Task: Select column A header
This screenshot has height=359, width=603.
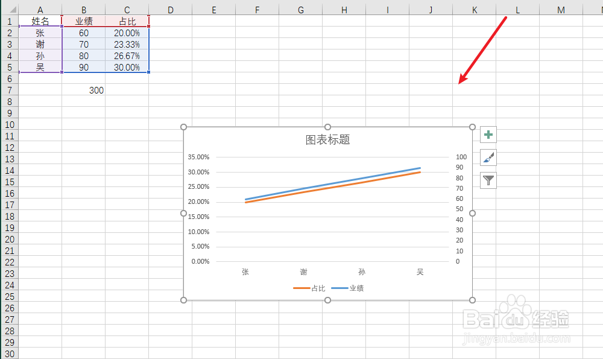Action: tap(40, 10)
